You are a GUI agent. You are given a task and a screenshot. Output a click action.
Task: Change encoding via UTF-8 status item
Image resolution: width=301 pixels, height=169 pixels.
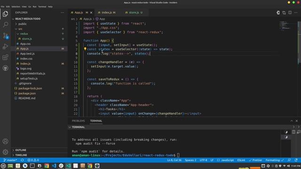coord(203,160)
